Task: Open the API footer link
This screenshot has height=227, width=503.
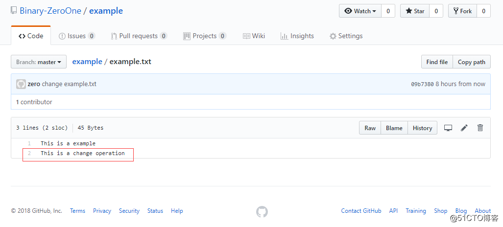Action: tap(393, 211)
